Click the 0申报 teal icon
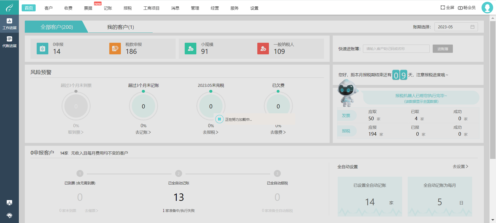496x223 pixels. tap(42, 48)
